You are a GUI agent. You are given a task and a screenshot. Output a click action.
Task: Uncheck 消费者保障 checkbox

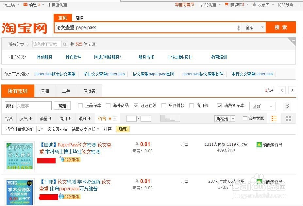pos(219,106)
